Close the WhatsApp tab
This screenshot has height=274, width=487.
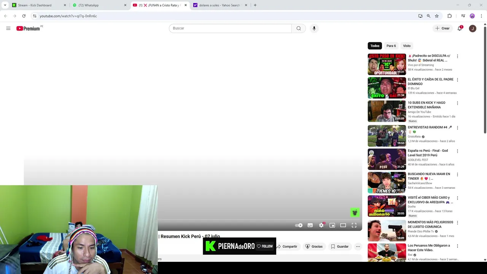[x=125, y=5]
